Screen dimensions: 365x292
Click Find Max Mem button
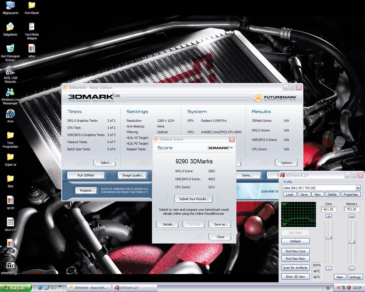295,259
